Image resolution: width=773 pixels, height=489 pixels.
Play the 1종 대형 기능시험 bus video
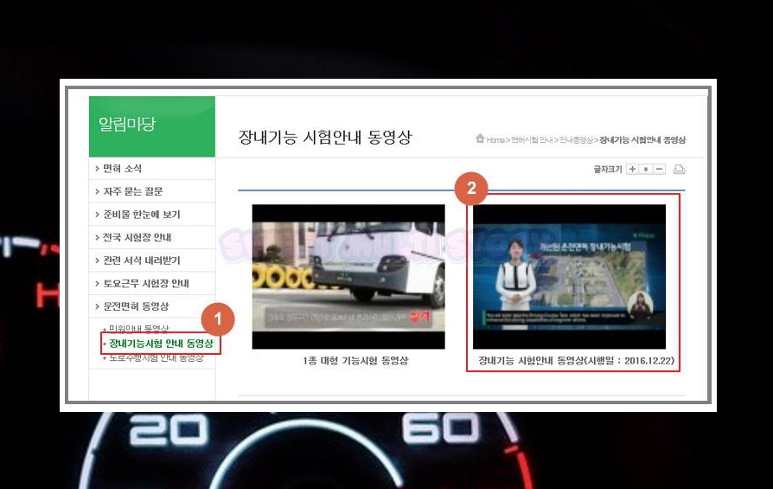348,276
